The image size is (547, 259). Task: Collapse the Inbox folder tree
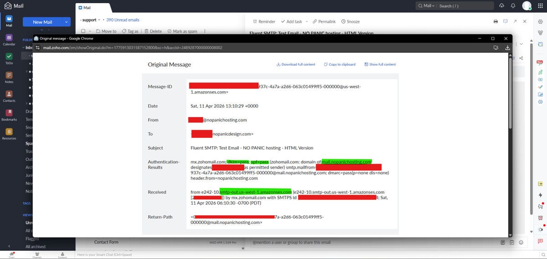coord(23,47)
